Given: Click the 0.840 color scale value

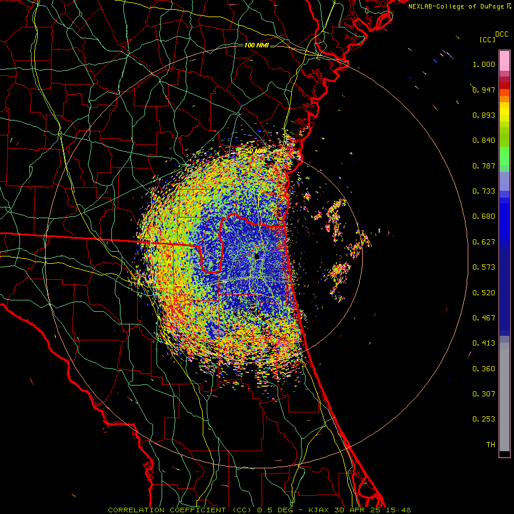Looking at the screenshot, I should 484,140.
